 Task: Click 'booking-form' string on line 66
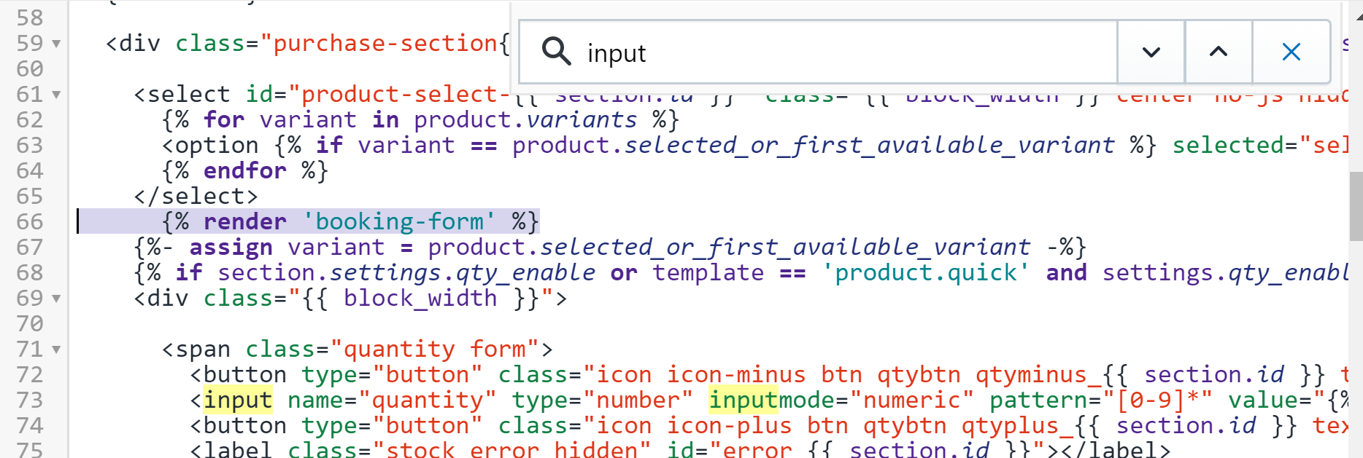click(399, 221)
